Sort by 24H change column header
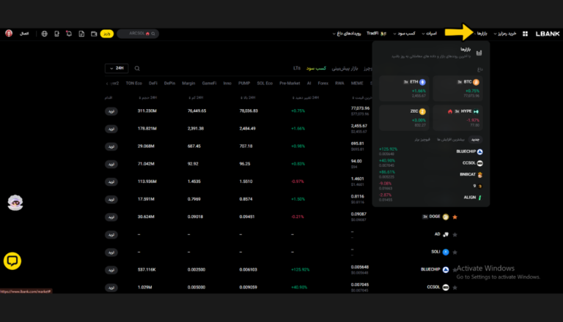The width and height of the screenshot is (563, 322). point(306,97)
